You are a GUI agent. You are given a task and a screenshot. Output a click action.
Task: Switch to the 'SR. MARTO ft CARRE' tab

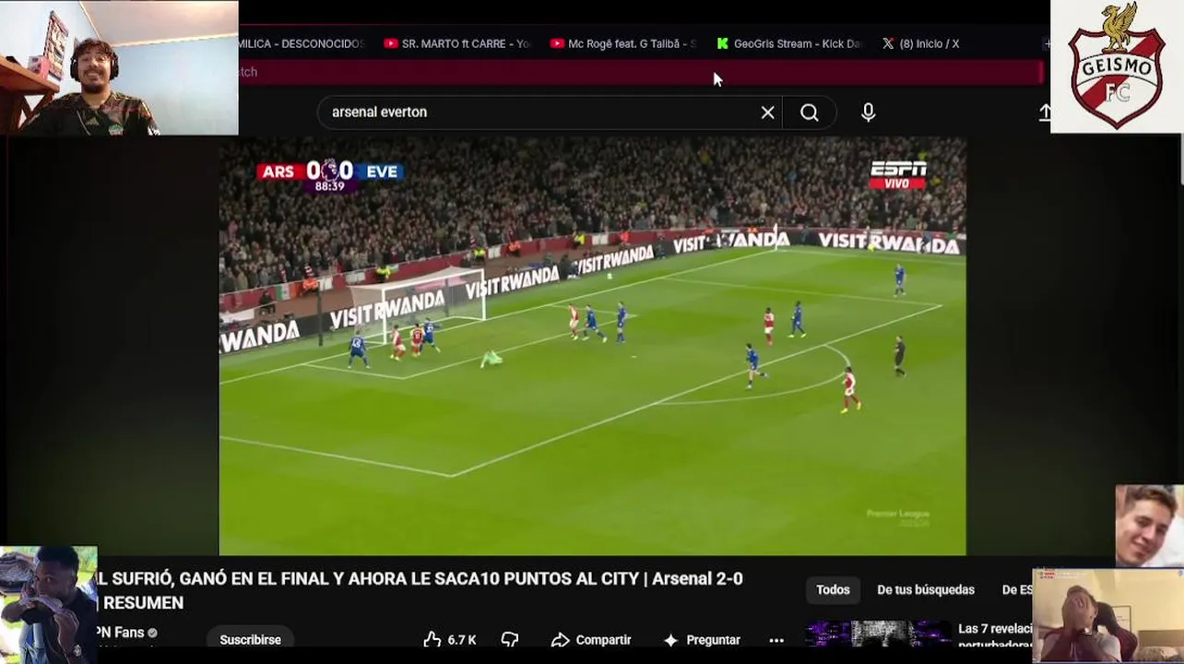point(457,43)
